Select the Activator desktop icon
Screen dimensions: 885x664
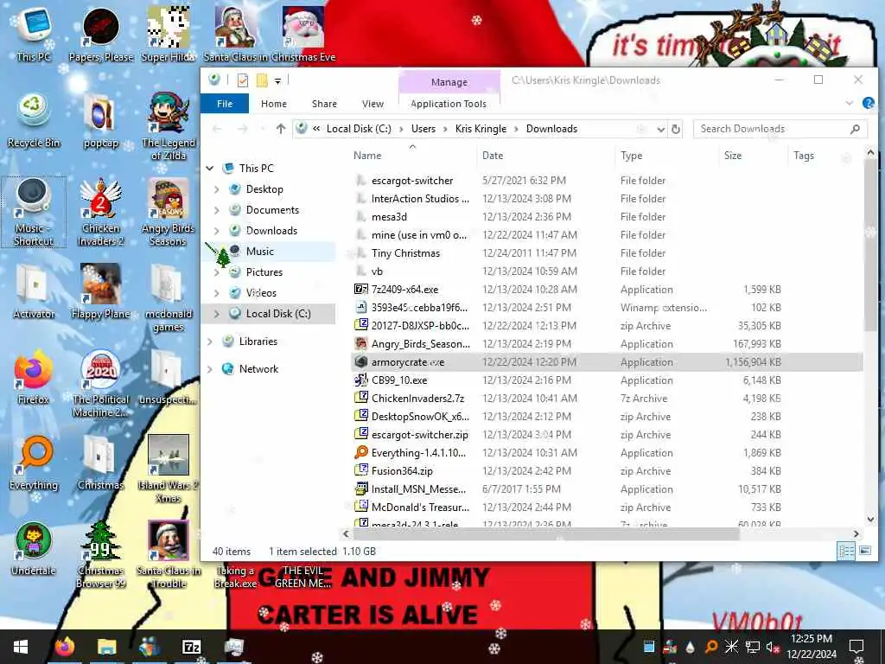click(34, 291)
